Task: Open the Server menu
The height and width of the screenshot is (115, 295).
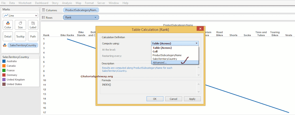Action: point(101,3)
